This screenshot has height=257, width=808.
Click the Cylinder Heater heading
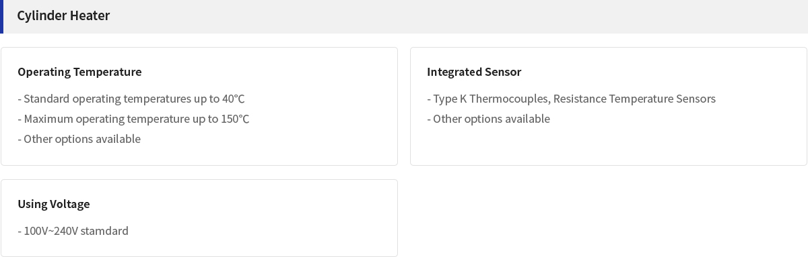(63, 15)
